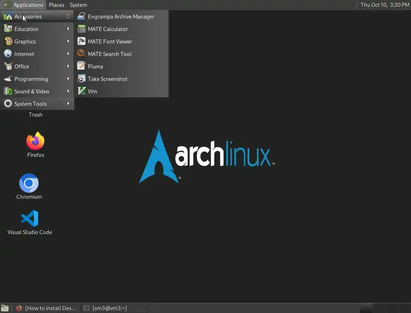Select the Accessories menu label
Viewport: 411px width, 313px height.
click(28, 16)
